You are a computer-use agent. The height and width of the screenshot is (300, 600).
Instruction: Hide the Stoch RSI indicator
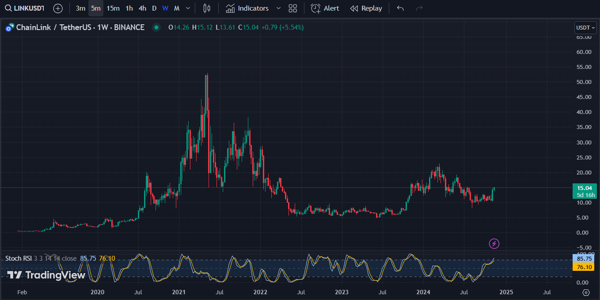click(x=18, y=258)
